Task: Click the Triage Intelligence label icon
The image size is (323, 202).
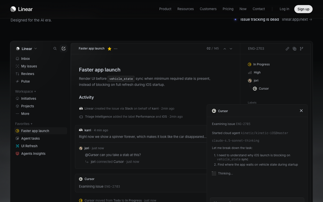Action: [x=81, y=117]
